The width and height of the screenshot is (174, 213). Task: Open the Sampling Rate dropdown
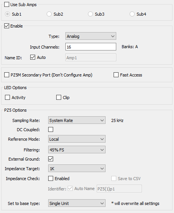pyautogui.click(x=77, y=120)
